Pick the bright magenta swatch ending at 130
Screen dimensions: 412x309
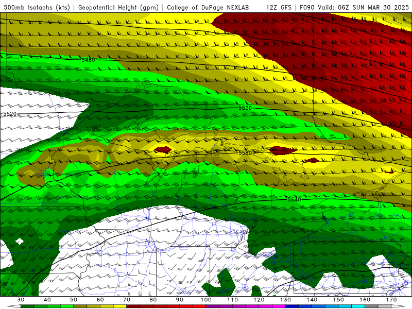click(279, 306)
